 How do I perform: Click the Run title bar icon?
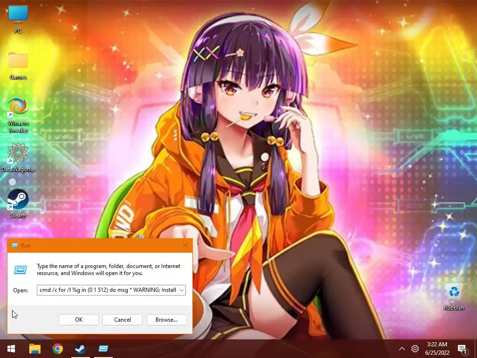[x=14, y=245]
